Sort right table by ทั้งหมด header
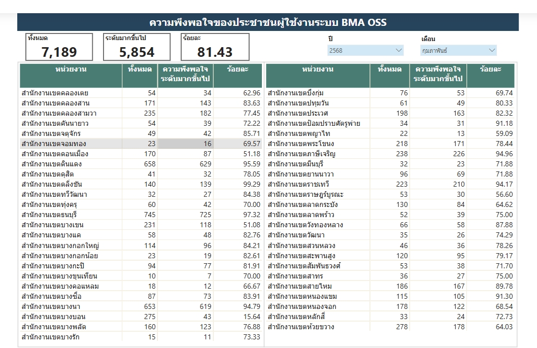Viewport: 537px width, 348px height. [x=390, y=75]
